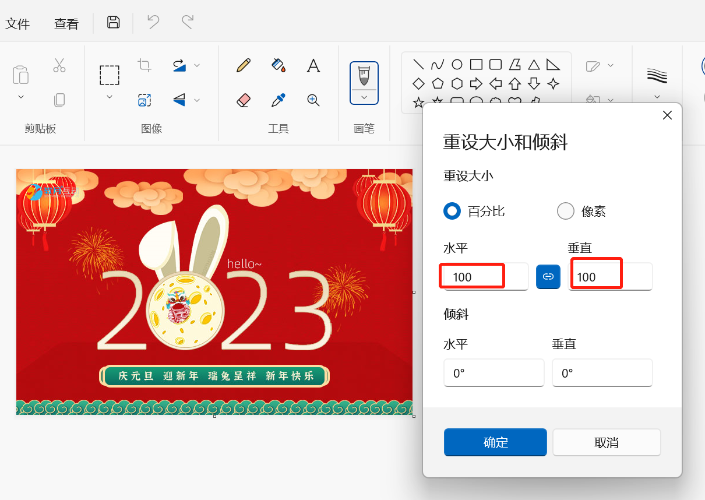Click the 取消 button

607,443
